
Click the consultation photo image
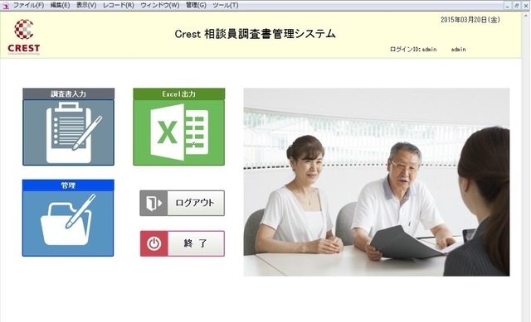pos(377,182)
